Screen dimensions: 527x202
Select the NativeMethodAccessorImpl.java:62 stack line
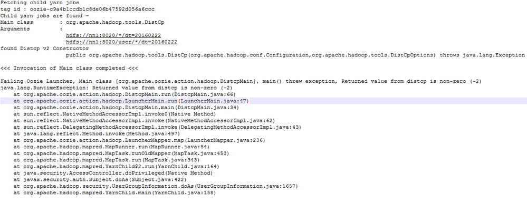(x=144, y=121)
